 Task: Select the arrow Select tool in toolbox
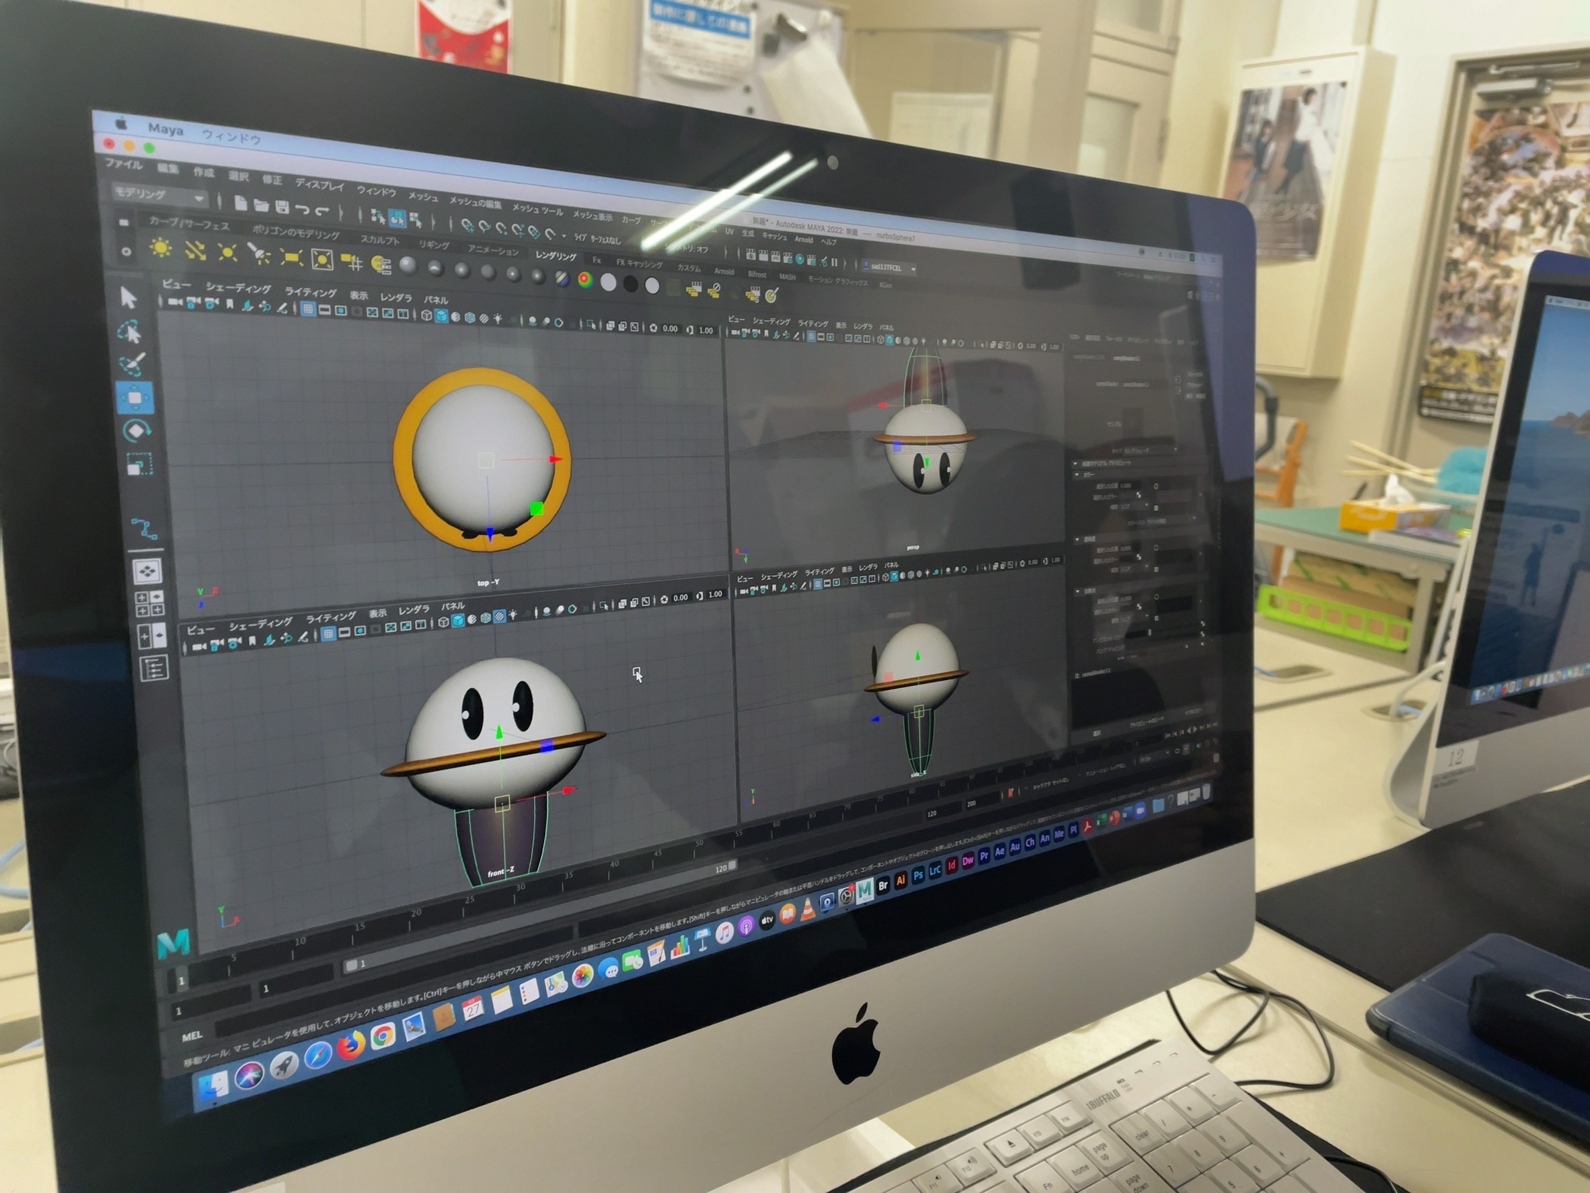click(128, 297)
